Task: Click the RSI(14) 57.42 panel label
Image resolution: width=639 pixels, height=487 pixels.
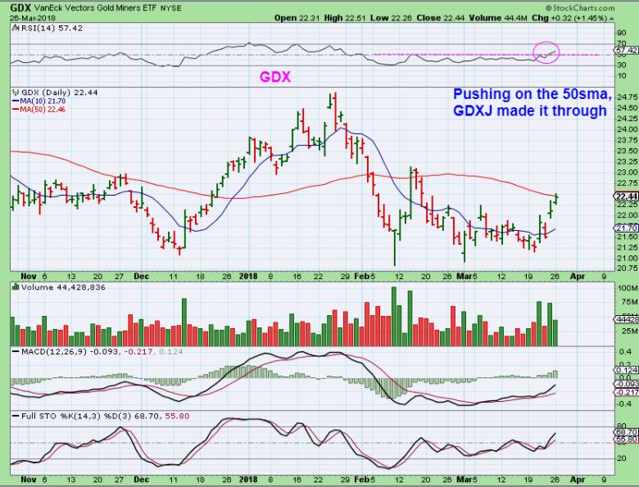Action: click(51, 28)
